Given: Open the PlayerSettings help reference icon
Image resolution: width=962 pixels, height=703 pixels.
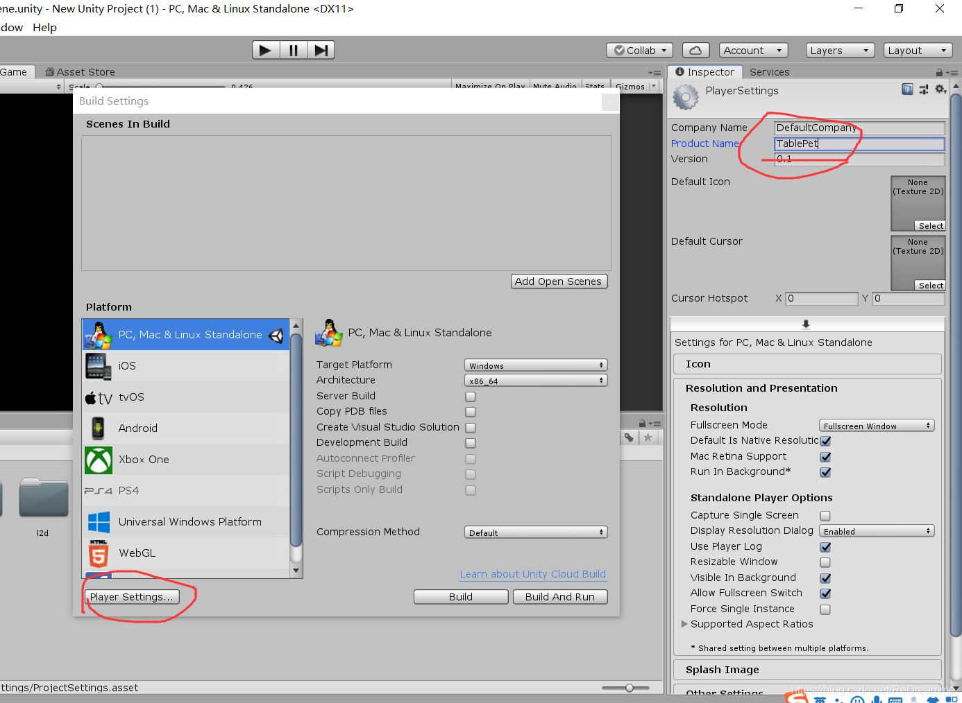Looking at the screenshot, I should (x=907, y=89).
